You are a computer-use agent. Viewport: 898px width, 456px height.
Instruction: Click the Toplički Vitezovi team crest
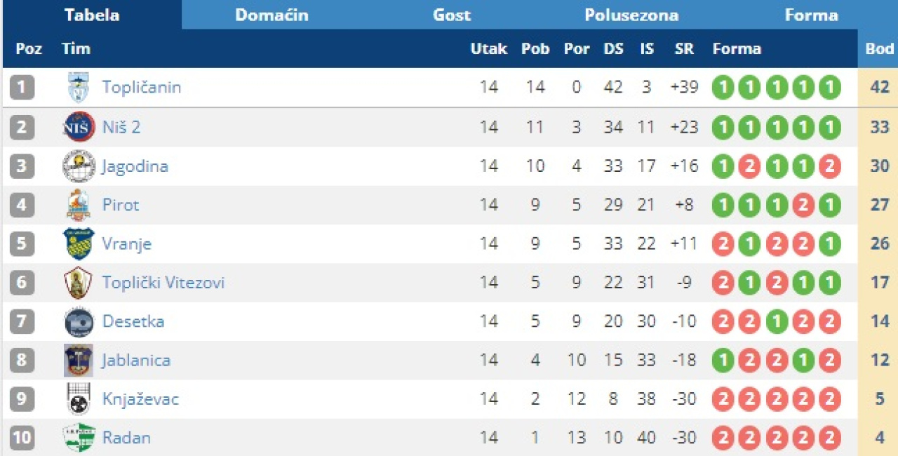[78, 283]
